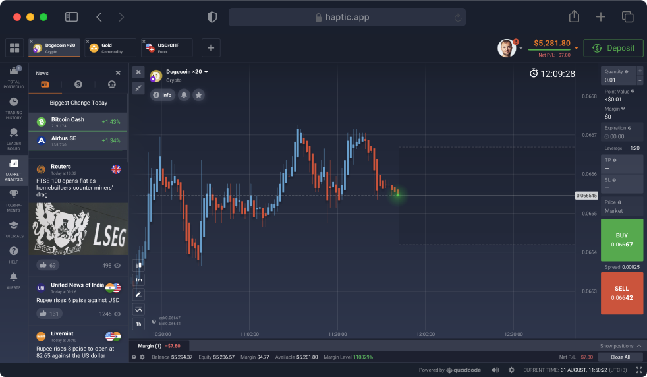Switch to the USD/CHF forex tab
Screen dimensions: 647x377
coord(167,48)
